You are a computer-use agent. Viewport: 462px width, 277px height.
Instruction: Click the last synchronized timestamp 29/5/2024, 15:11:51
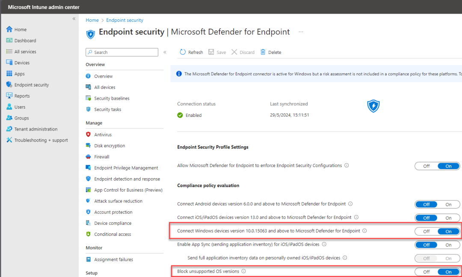(x=289, y=115)
